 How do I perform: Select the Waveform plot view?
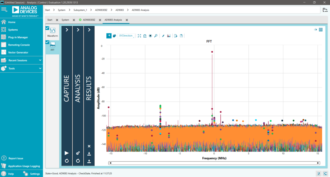pyautogui.click(x=52, y=32)
